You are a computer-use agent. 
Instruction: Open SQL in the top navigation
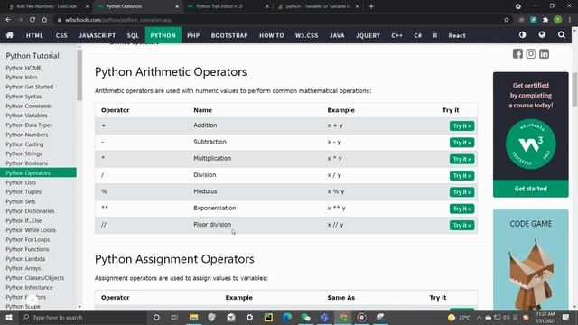coord(133,35)
